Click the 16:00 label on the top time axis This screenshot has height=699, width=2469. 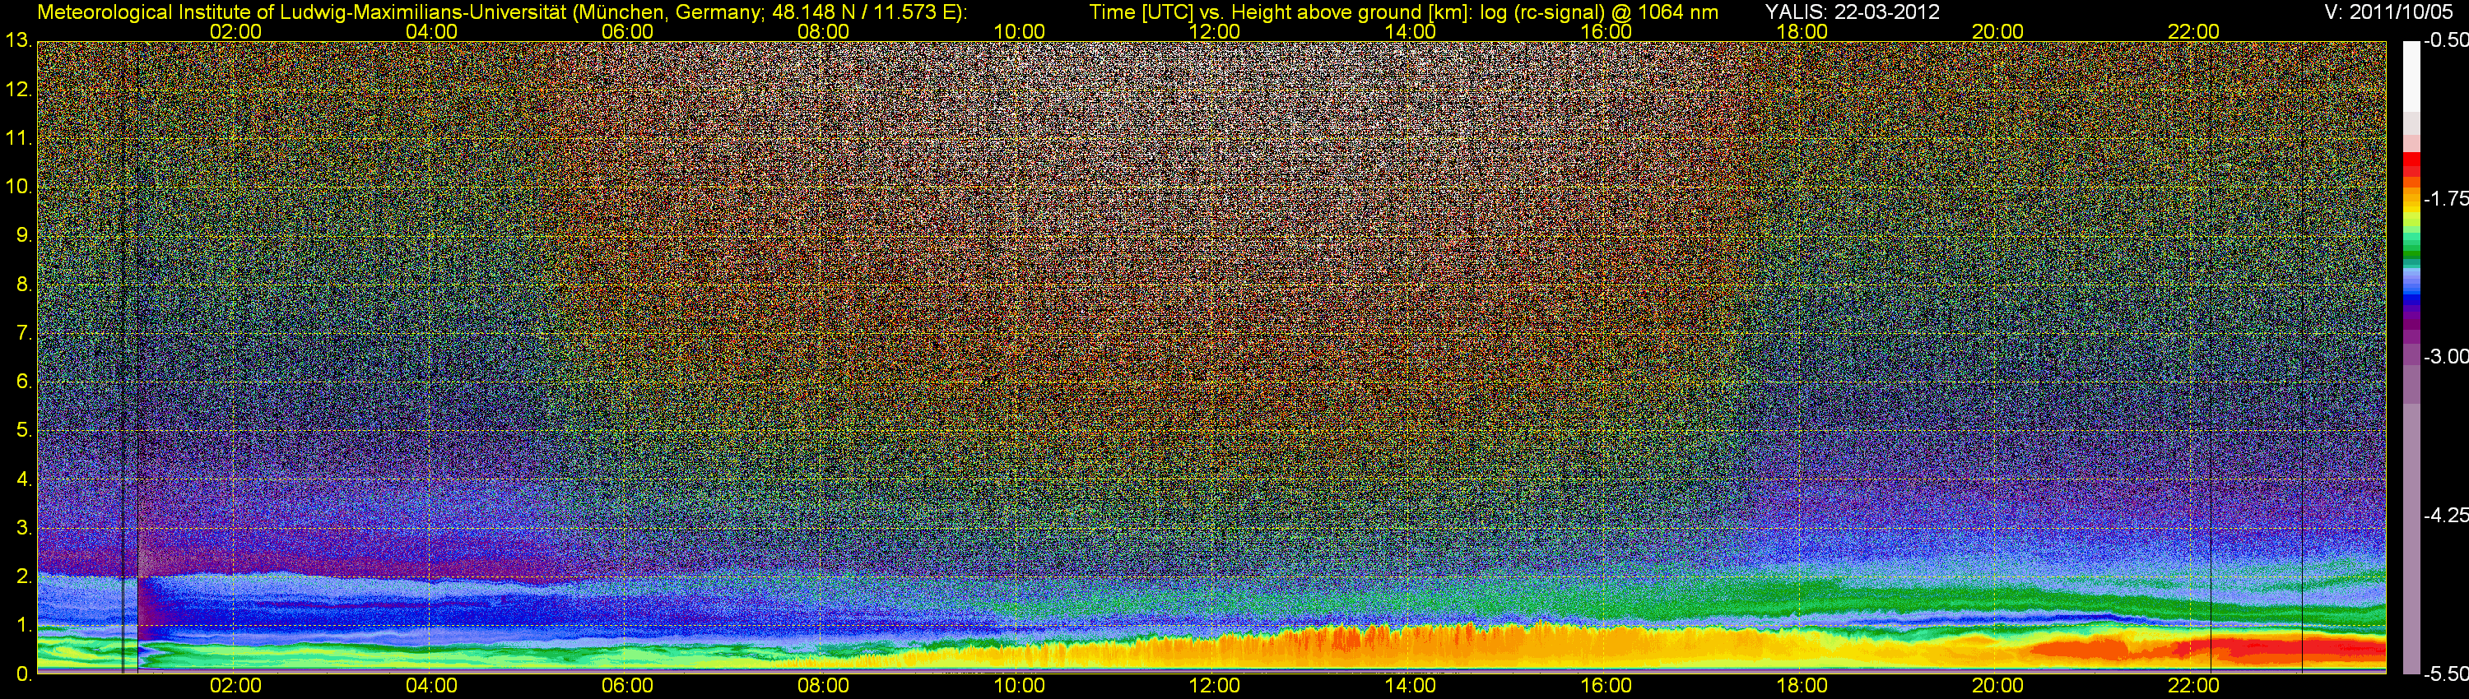click(1606, 31)
